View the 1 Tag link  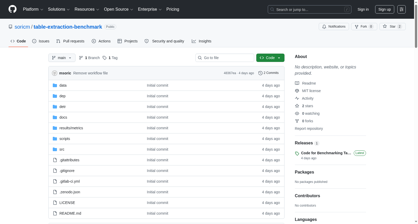click(x=110, y=58)
